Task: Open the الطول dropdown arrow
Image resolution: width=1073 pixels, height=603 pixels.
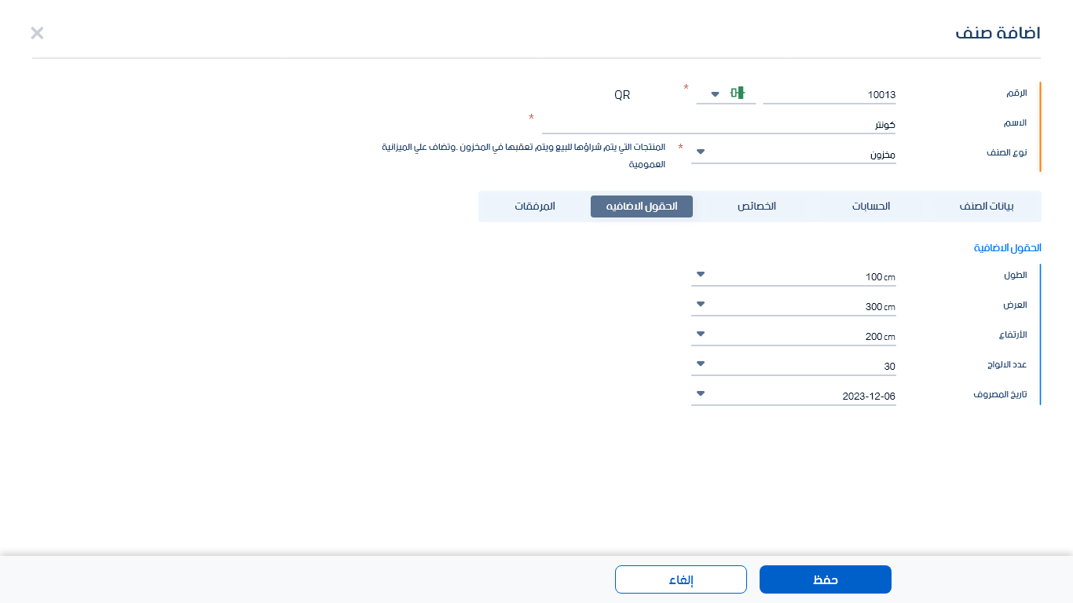Action: tap(701, 275)
